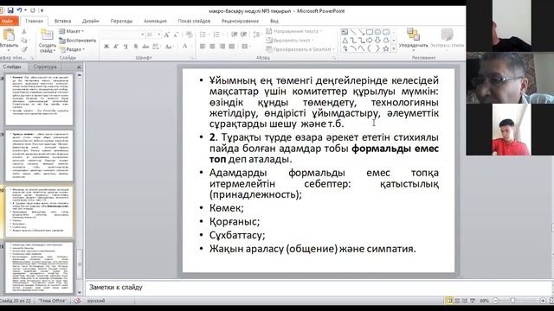Image resolution: width=554 pixels, height=311 pixels.
Task: Open the Рецензирование ribbon tab
Action: click(240, 21)
